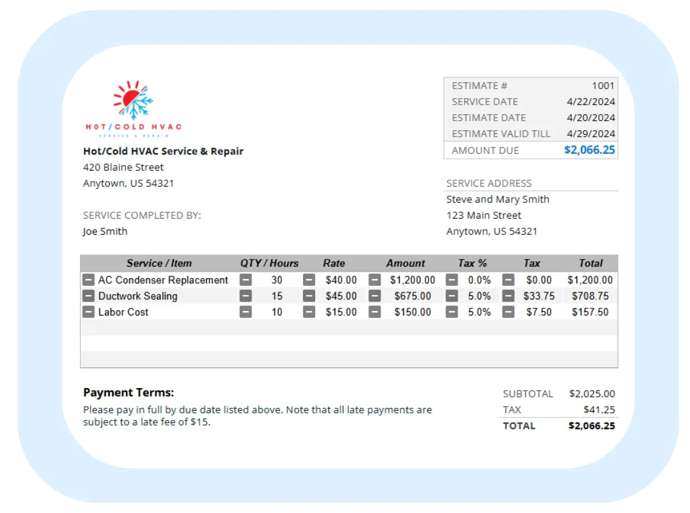Click the minus icon beside Labor Cost
This screenshot has height=513, width=690.
coord(89,312)
